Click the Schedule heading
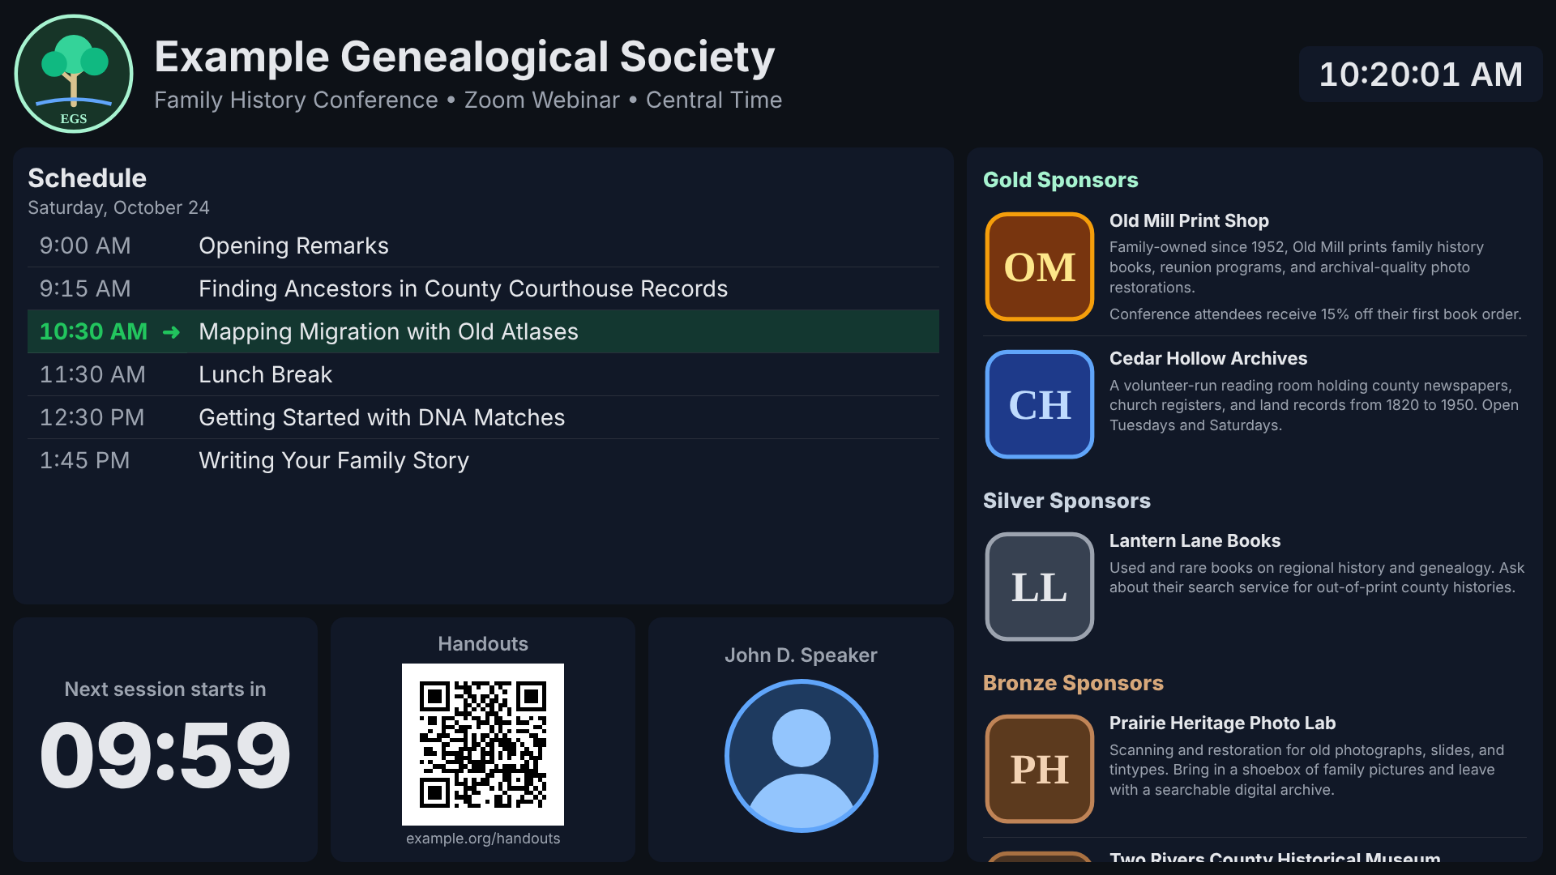 (x=88, y=178)
